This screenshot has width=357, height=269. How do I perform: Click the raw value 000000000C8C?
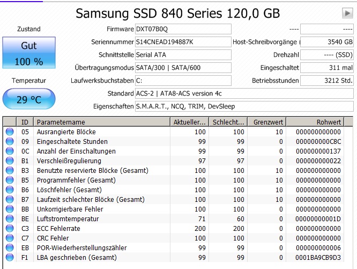click(318, 142)
